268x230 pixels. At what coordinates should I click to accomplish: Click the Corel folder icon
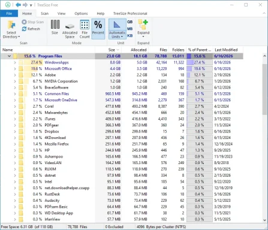coord(21,107)
